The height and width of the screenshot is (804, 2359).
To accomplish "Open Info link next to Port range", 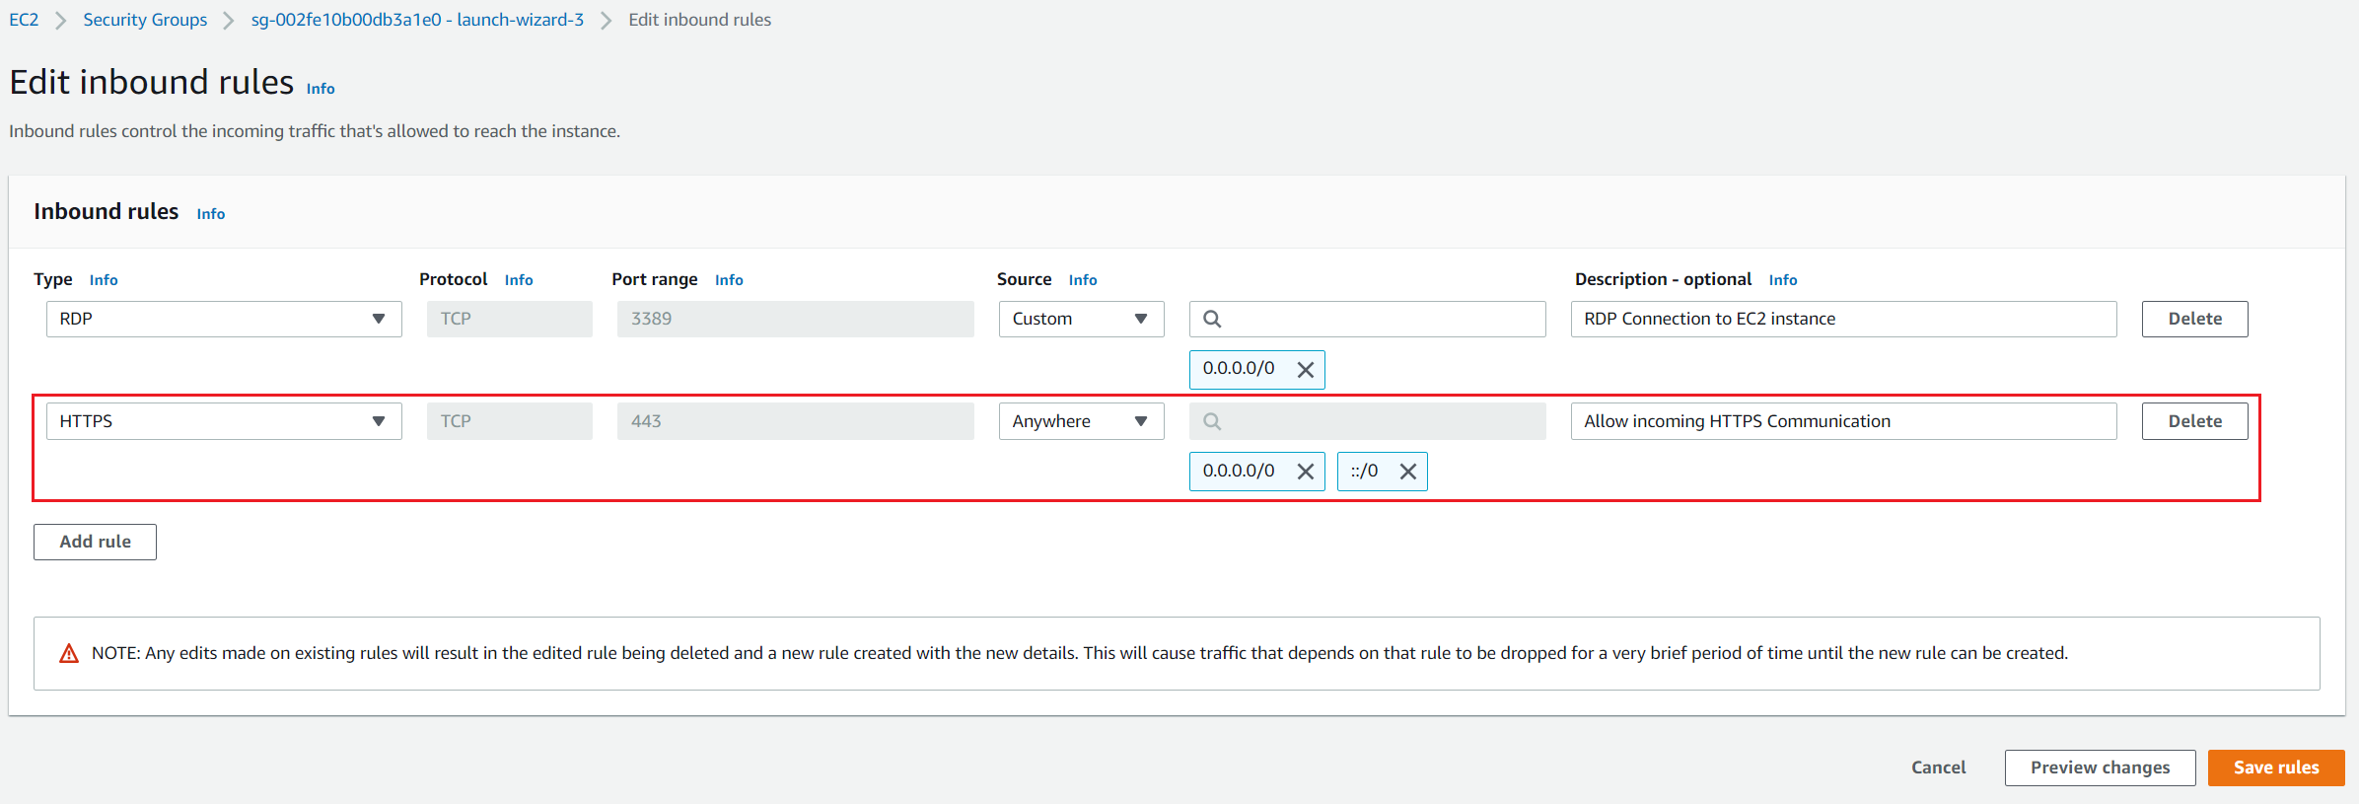I will [x=729, y=280].
